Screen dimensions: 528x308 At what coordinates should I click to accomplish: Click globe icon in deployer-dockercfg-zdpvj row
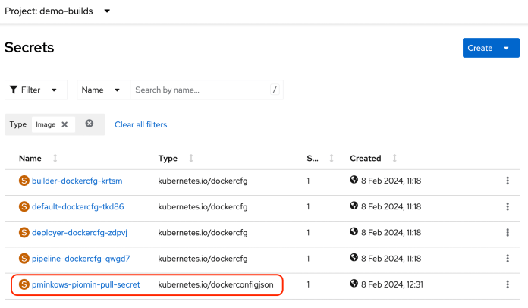click(x=354, y=231)
